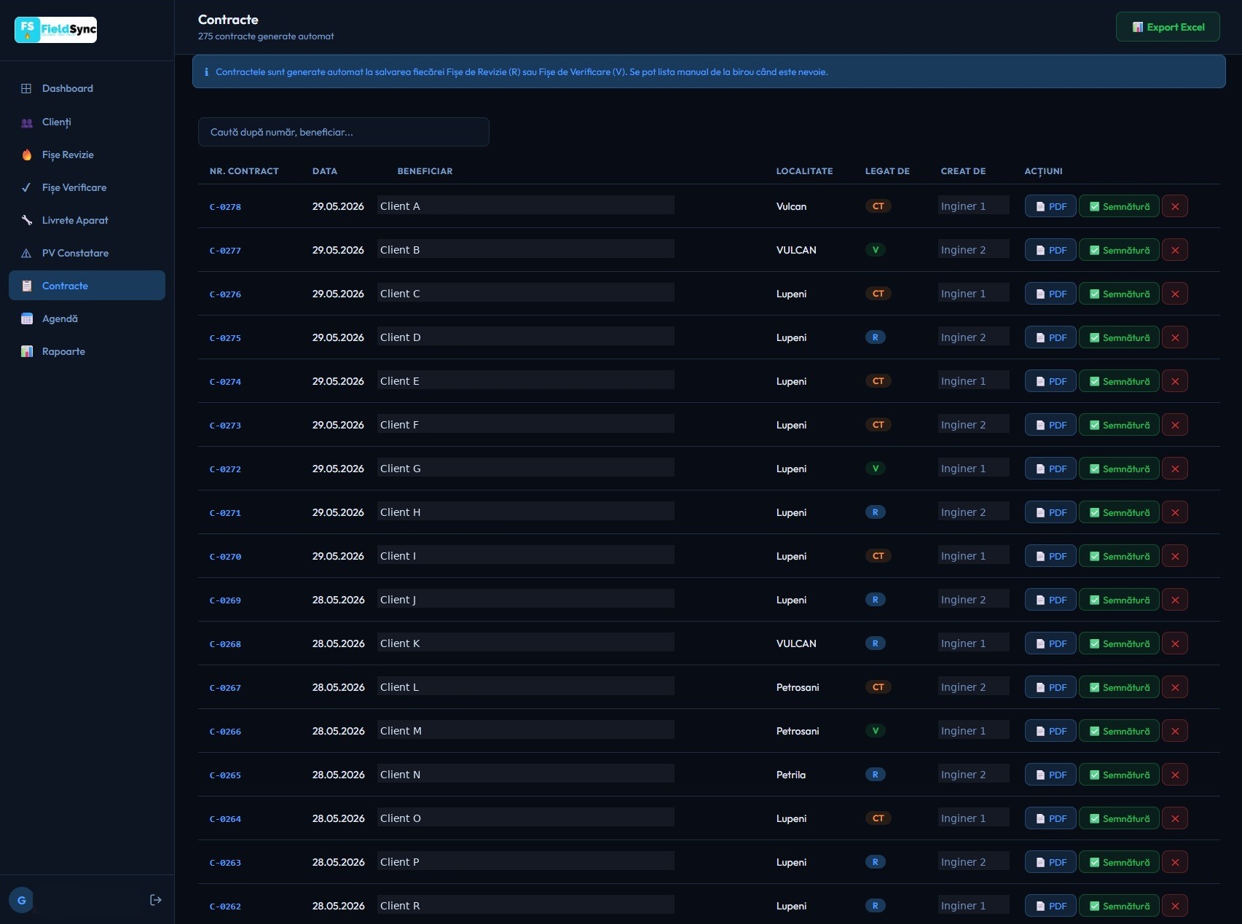Delete contract C-0268
1242x924 pixels.
(1175, 643)
